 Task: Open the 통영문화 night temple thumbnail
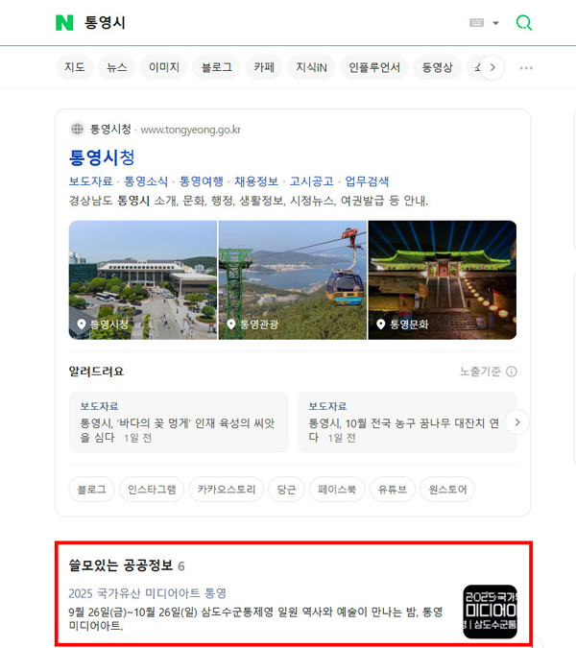click(443, 279)
